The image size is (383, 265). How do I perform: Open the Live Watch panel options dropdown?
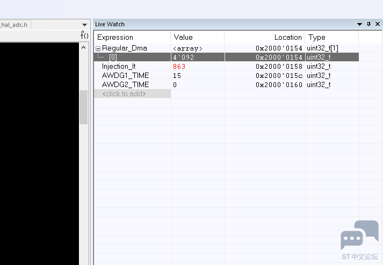click(x=359, y=24)
